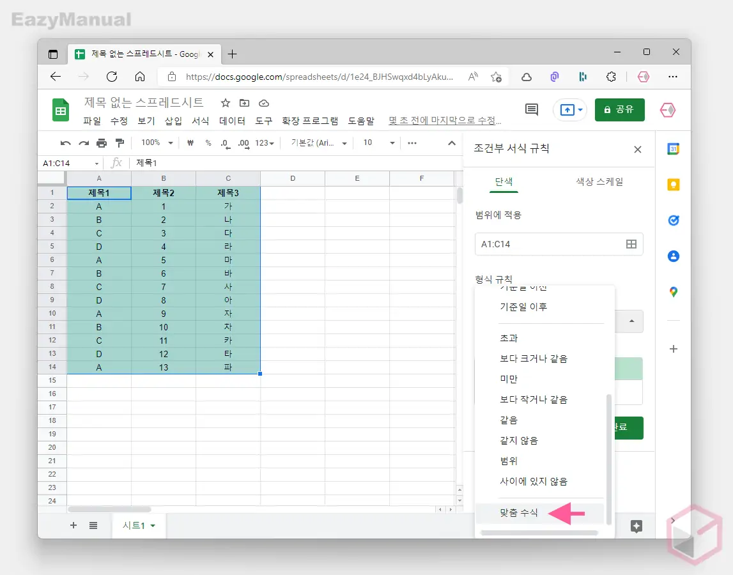Open present dropdown arrow near share
This screenshot has height=575, width=733.
tap(580, 110)
